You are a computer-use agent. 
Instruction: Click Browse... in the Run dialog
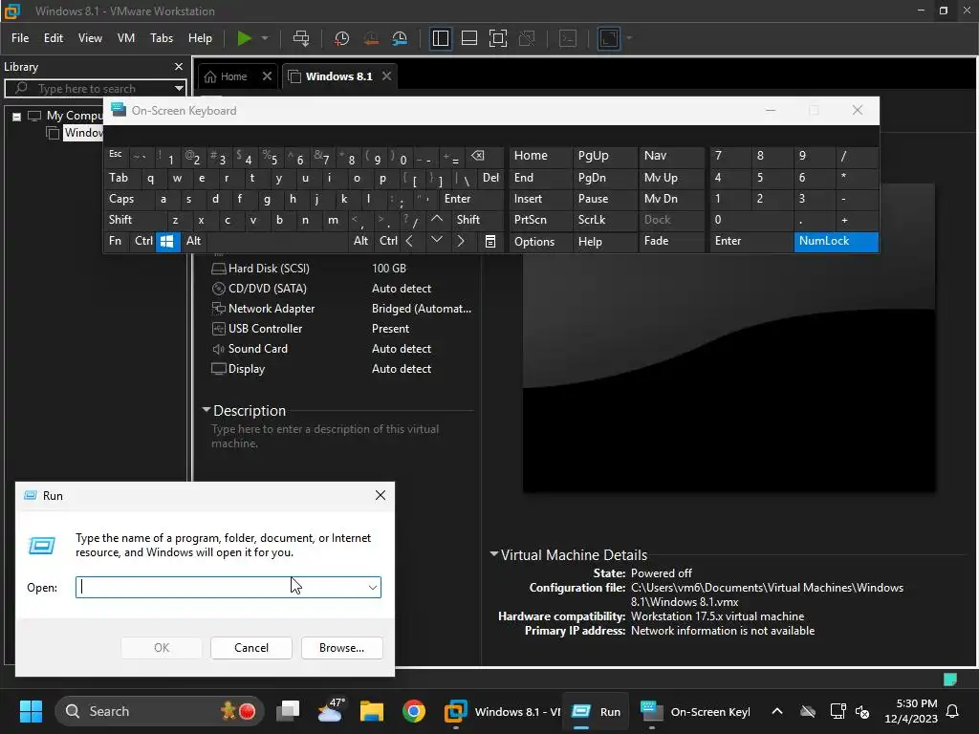pyautogui.click(x=341, y=648)
